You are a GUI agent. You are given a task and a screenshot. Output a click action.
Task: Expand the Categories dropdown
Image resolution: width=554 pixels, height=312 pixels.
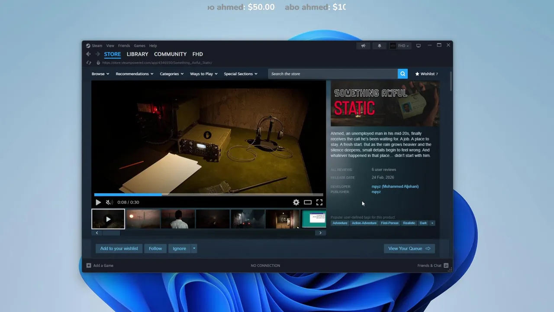tap(171, 74)
